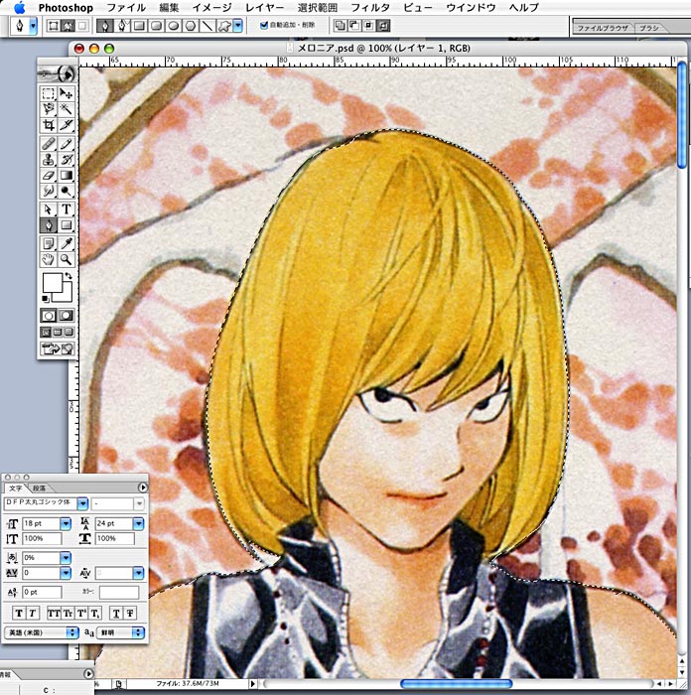
Task: Select the Eyedropper tool
Action: [67, 243]
